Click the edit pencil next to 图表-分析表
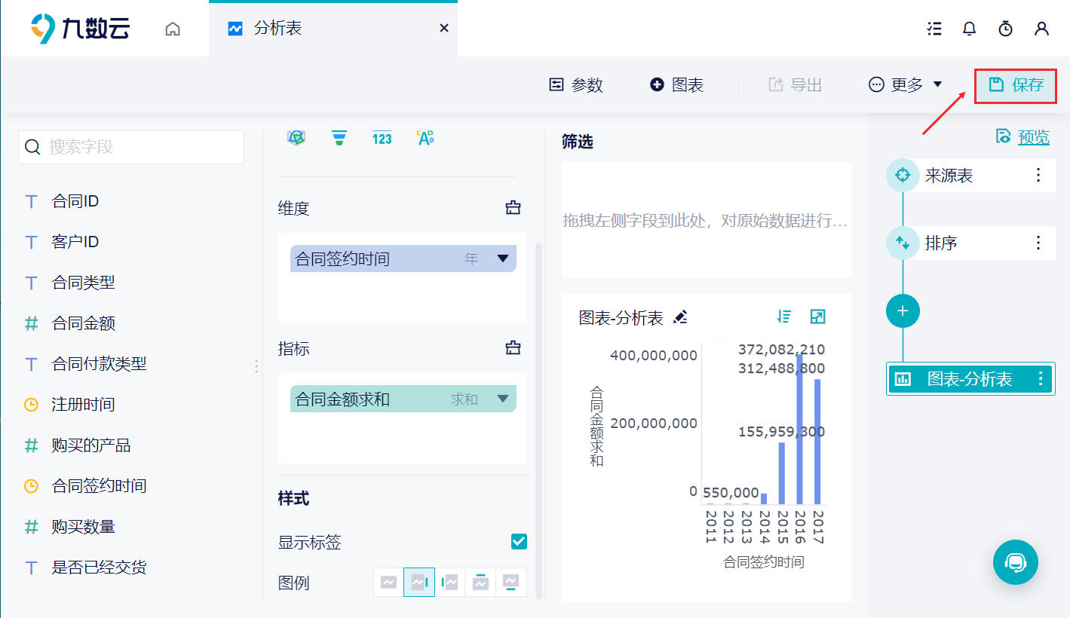The width and height of the screenshot is (1070, 618). [681, 317]
